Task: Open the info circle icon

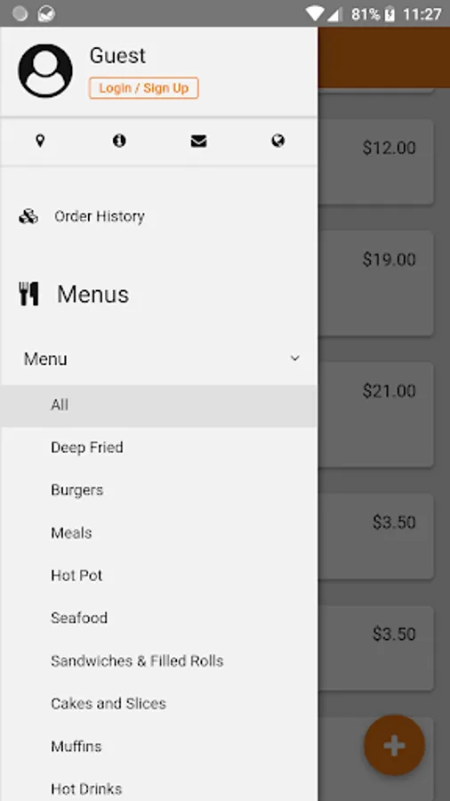Action: (x=119, y=141)
